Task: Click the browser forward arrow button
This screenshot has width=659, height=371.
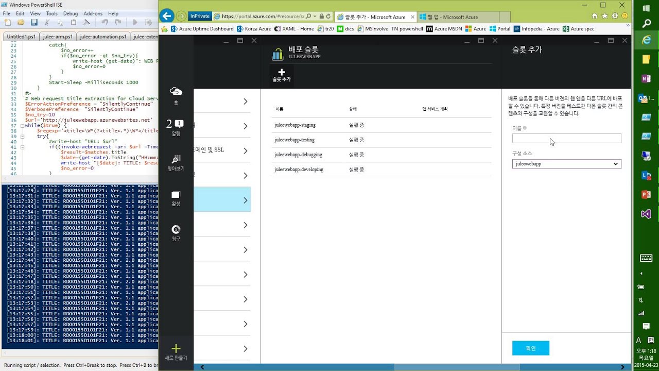Action: tap(181, 16)
